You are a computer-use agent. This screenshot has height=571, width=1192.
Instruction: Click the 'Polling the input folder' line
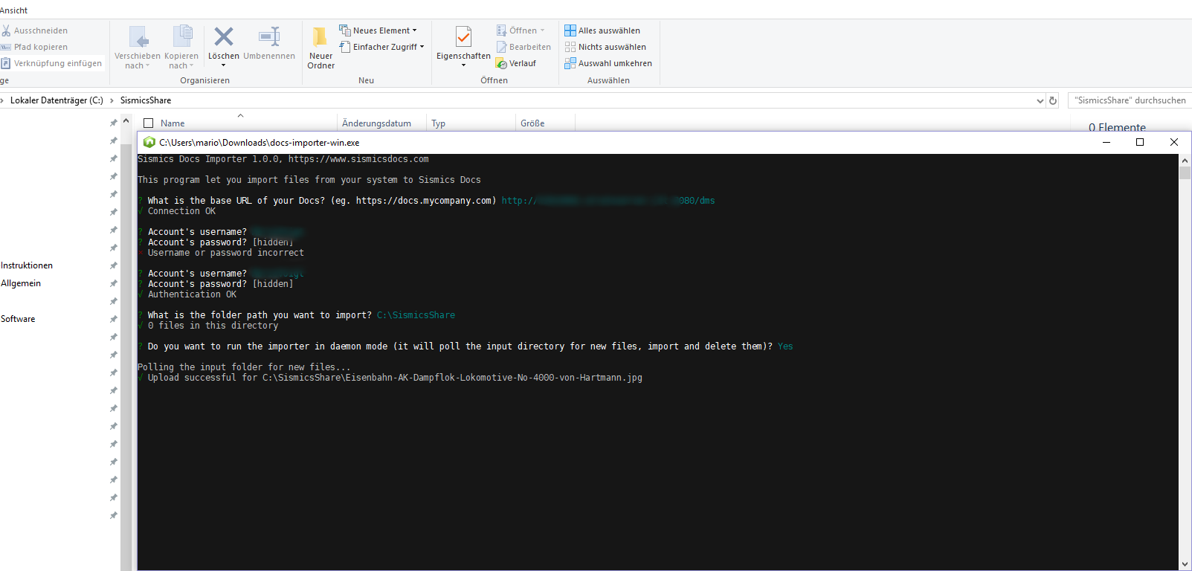point(244,367)
